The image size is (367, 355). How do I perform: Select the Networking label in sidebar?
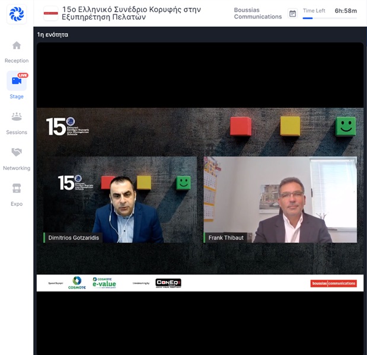click(17, 168)
